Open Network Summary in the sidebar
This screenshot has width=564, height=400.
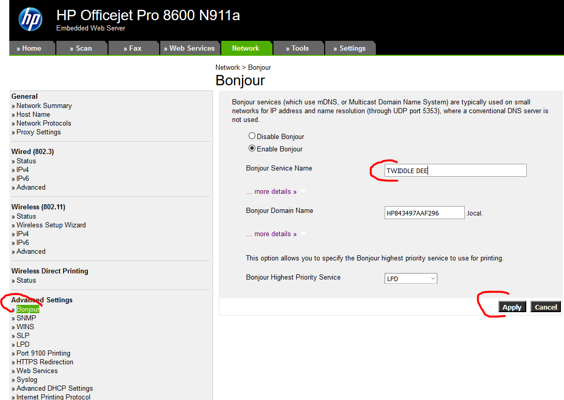coord(44,106)
